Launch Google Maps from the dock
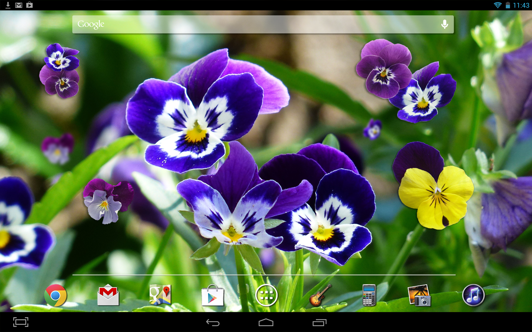This screenshot has width=532, height=332. coord(160,295)
